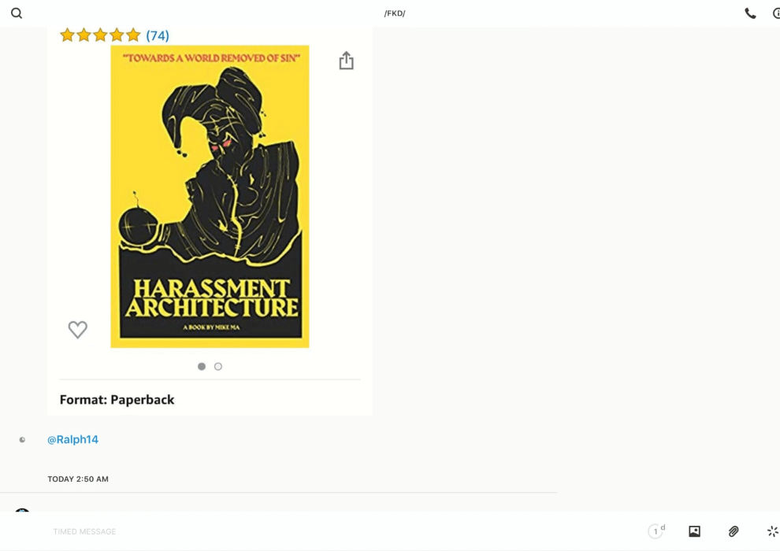Viewport: 780px width, 551px height.
Task: Open search in the top bar
Action: pos(17,13)
